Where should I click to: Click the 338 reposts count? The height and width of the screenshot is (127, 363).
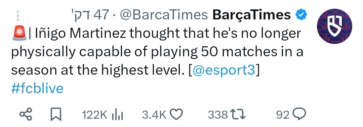[218, 115]
